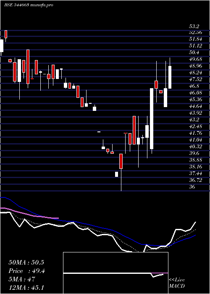Select the 48.96 price axis label
The image size is (210, 294).
(x=196, y=66)
